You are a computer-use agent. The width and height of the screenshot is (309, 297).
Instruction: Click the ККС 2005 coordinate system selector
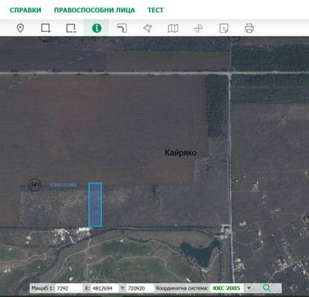(x=226, y=288)
